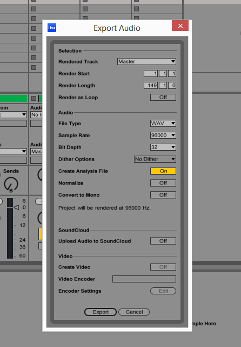Viewport: 241px width, 347px height.
Task: Toggle Render as Loop button
Action: (x=163, y=98)
